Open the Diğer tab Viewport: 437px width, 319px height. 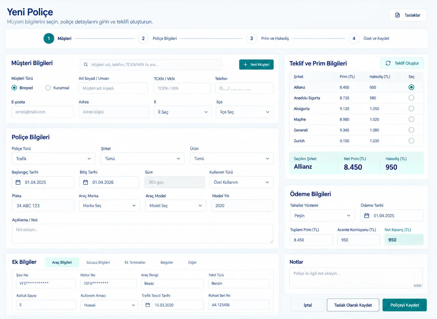[x=192, y=263]
